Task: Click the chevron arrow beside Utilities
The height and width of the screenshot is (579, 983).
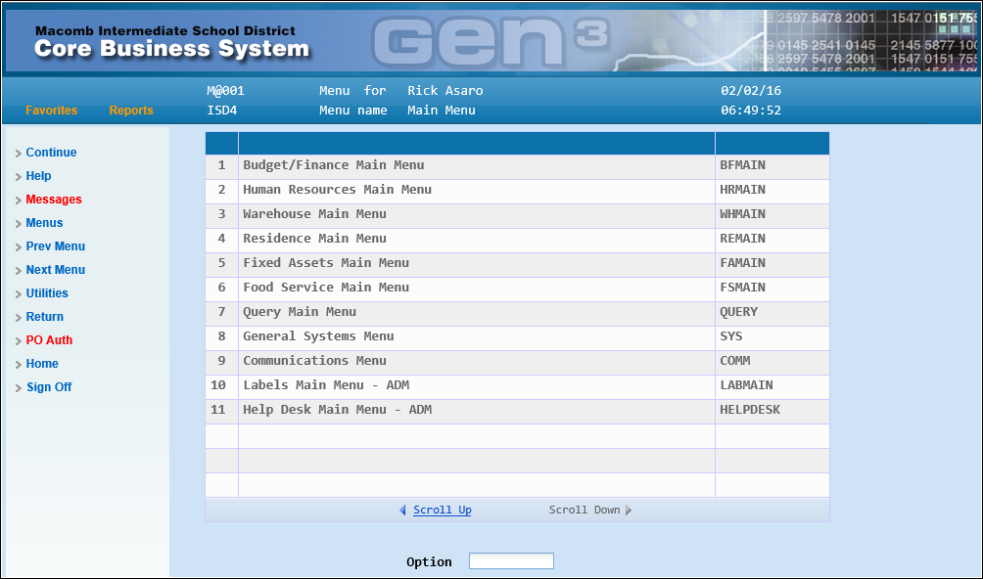Action: 19,294
